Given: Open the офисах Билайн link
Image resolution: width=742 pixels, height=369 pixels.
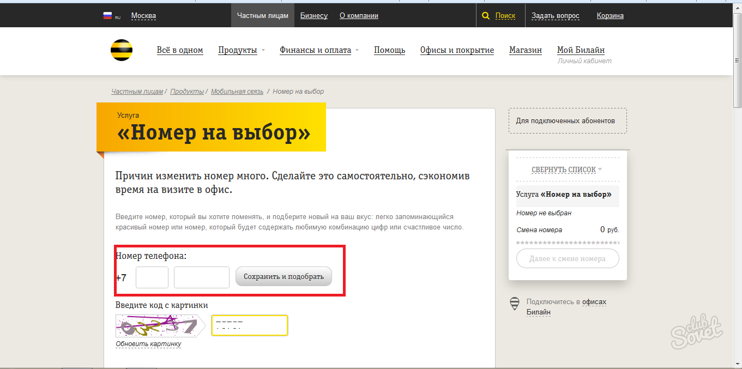Looking at the screenshot, I should pyautogui.click(x=566, y=307).
